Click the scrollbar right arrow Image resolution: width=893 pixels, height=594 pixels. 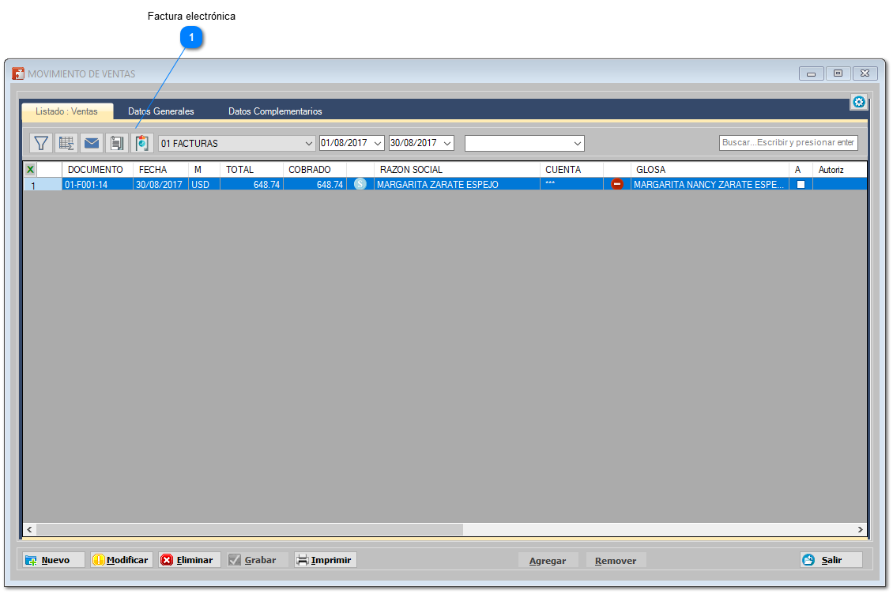point(860,530)
